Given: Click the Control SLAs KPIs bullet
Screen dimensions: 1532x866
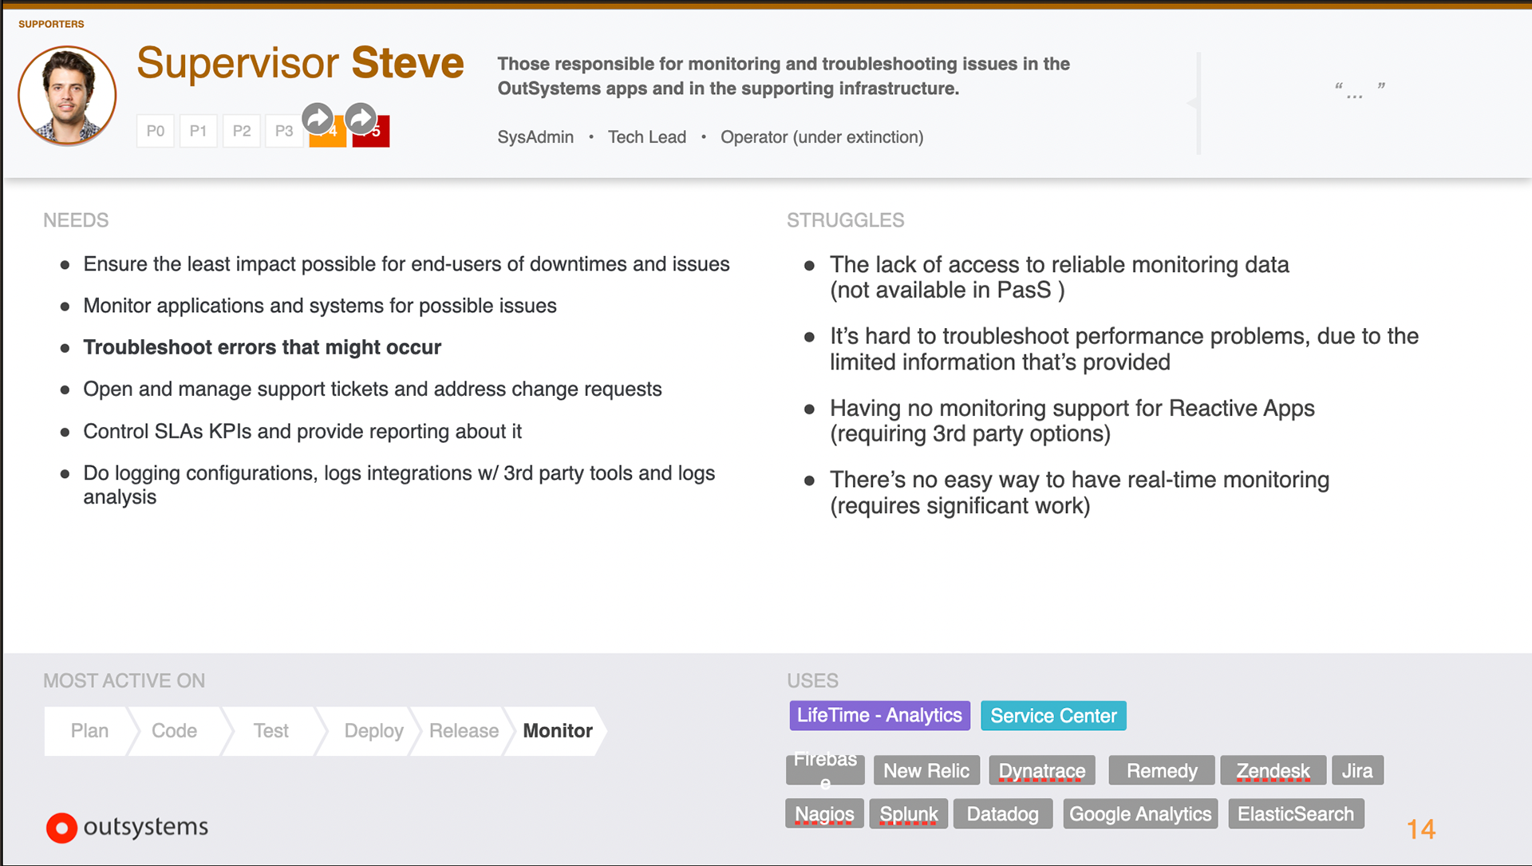Looking at the screenshot, I should [302, 432].
